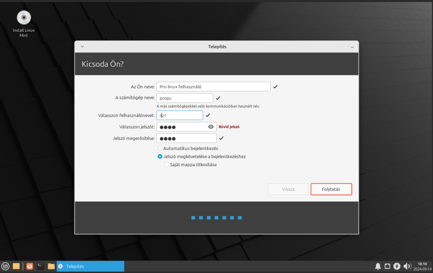Open the power manager tray icon
Viewport: 433px width, 273px height.
coord(397,266)
